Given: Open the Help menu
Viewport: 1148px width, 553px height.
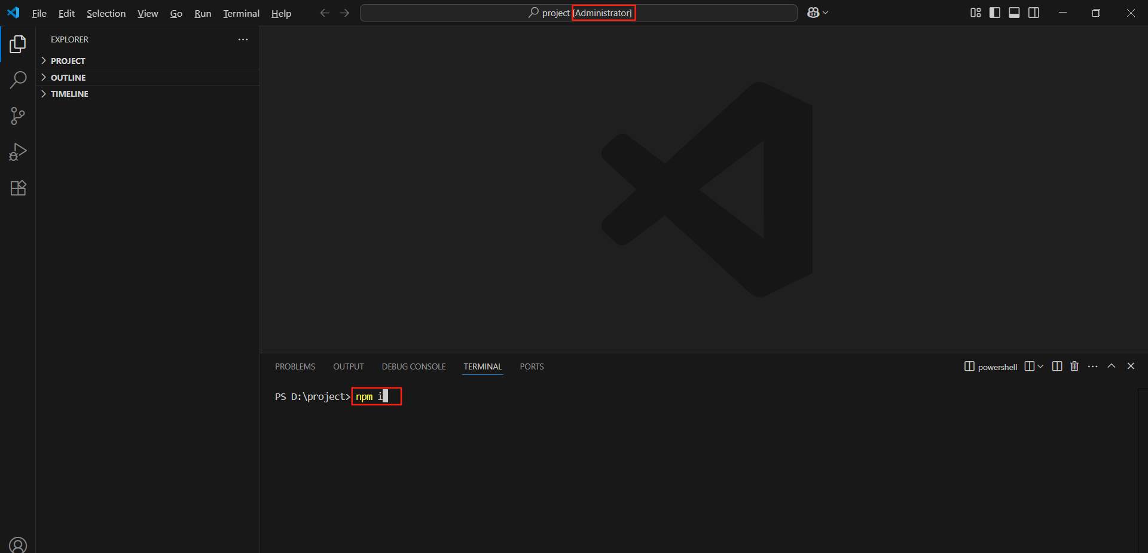Looking at the screenshot, I should pos(281,13).
